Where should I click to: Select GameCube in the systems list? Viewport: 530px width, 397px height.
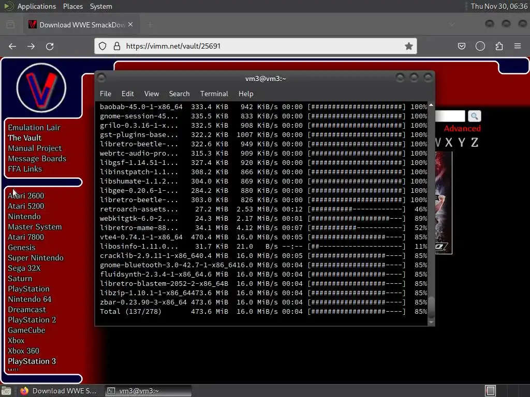[x=27, y=330]
